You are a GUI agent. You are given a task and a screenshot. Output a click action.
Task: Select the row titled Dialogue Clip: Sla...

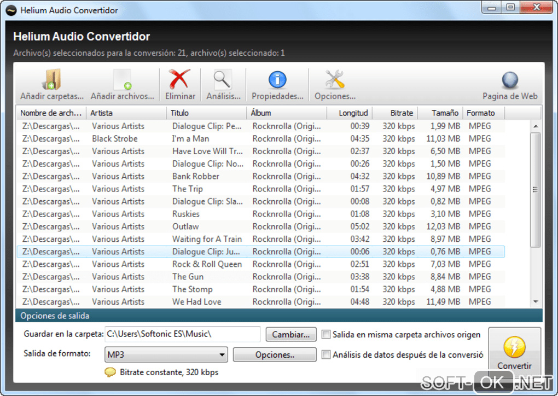point(260,201)
